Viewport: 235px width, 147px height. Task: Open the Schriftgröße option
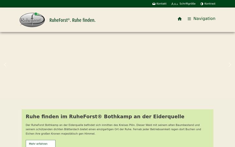pyautogui.click(x=187, y=4)
